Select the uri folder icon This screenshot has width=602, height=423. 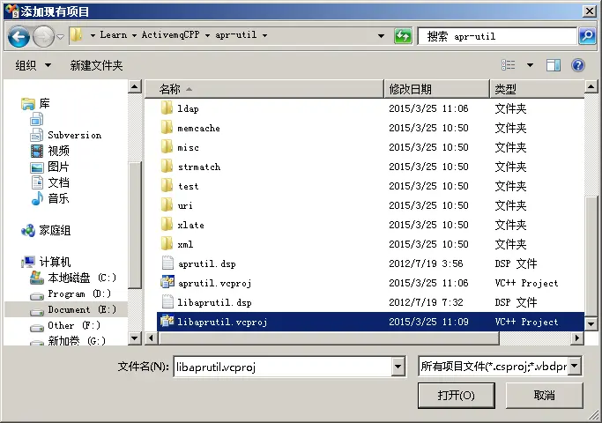click(x=167, y=205)
